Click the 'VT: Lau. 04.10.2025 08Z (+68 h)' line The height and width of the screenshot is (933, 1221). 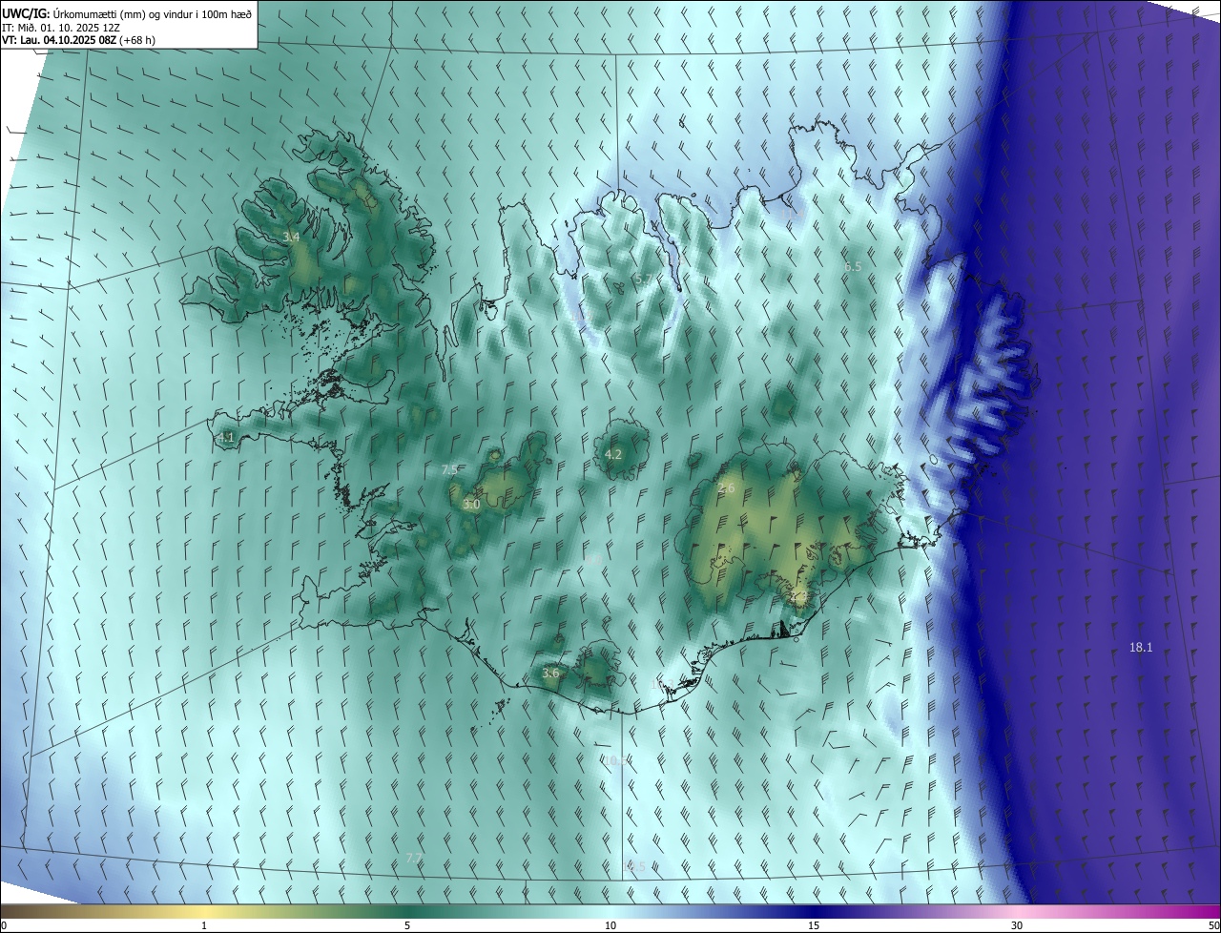pos(79,40)
